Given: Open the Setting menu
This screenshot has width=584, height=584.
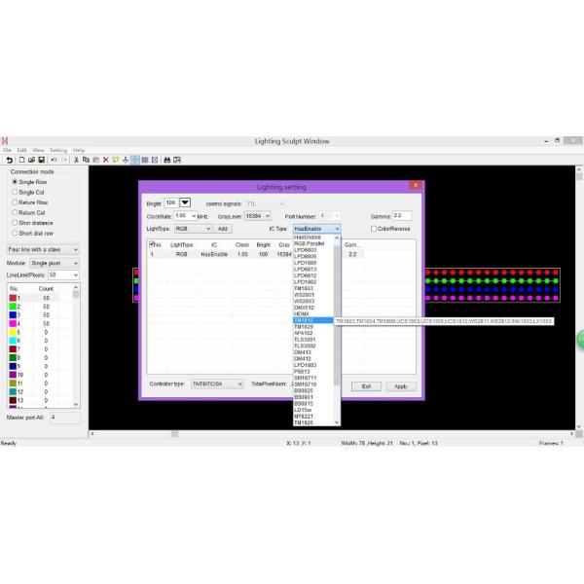Looking at the screenshot, I should click(58, 150).
